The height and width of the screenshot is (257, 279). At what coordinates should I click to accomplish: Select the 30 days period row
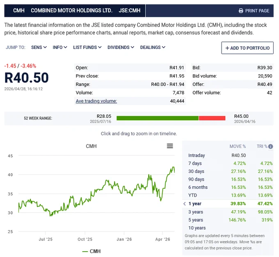tap(228, 171)
